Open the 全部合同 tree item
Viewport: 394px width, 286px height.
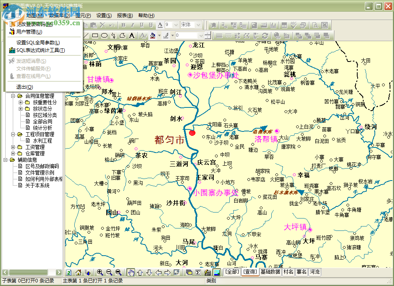(x=42, y=121)
